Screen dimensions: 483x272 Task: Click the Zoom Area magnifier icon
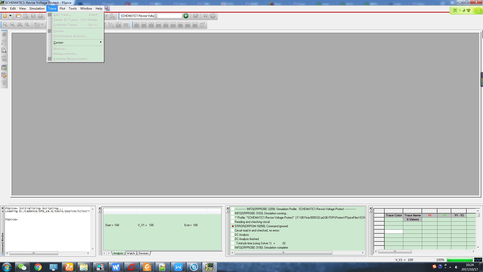point(20,25)
